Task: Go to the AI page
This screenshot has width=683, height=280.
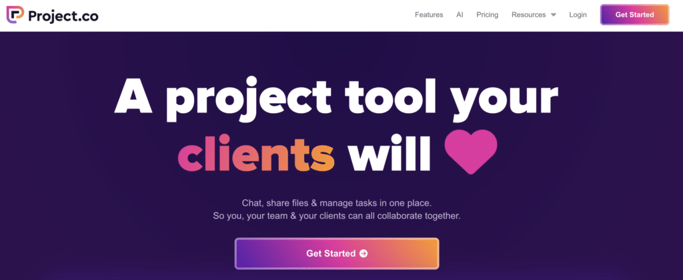Action: pos(460,15)
